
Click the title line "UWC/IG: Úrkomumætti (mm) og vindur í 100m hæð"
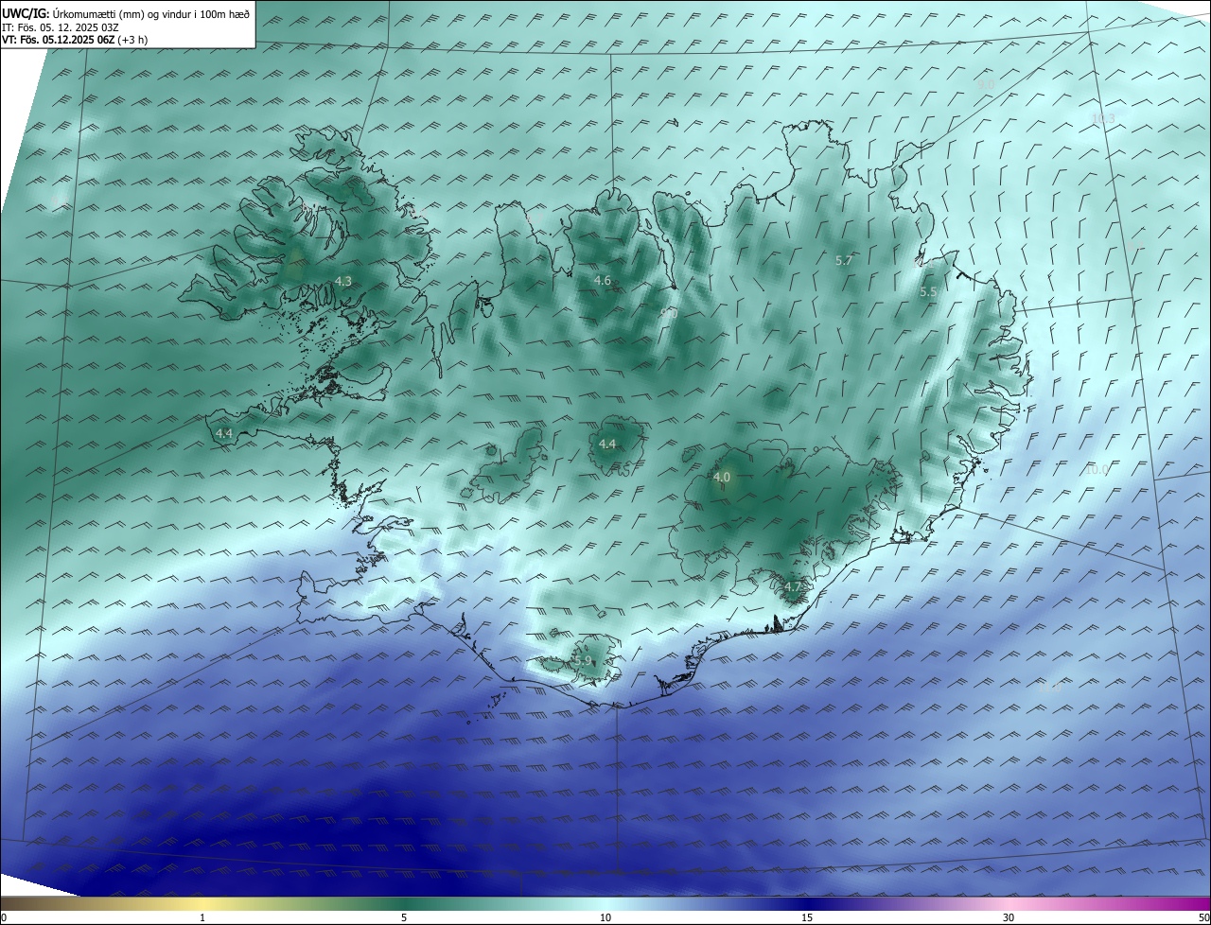point(126,14)
